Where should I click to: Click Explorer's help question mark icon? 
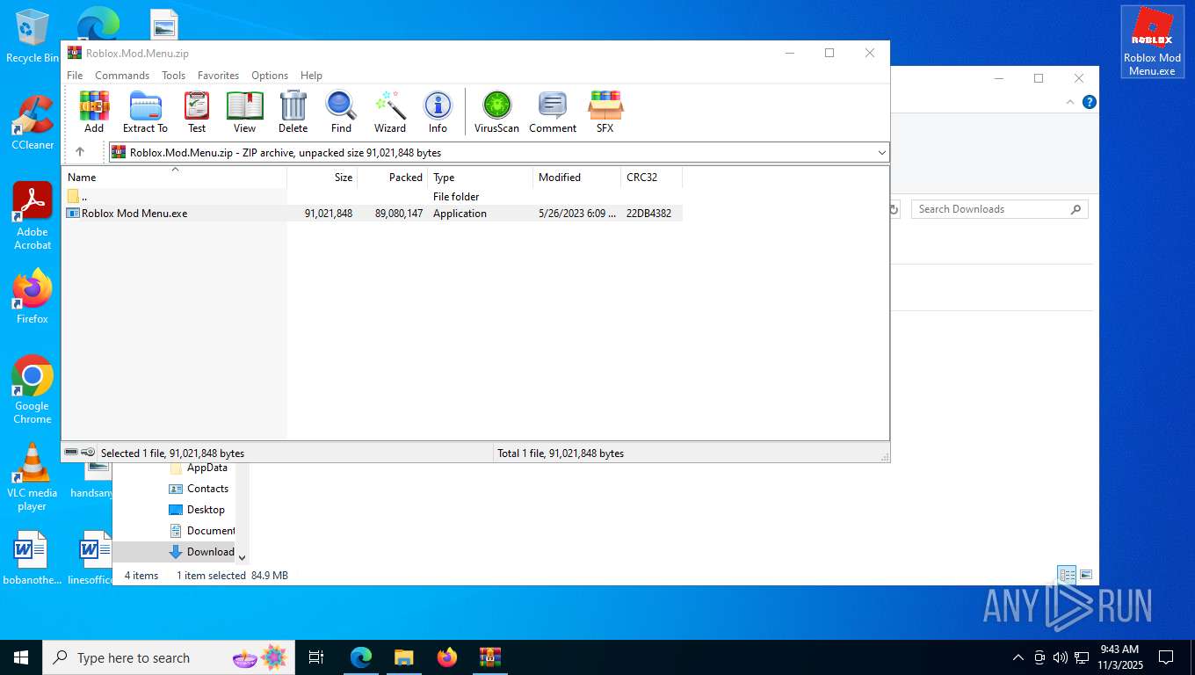tap(1090, 102)
